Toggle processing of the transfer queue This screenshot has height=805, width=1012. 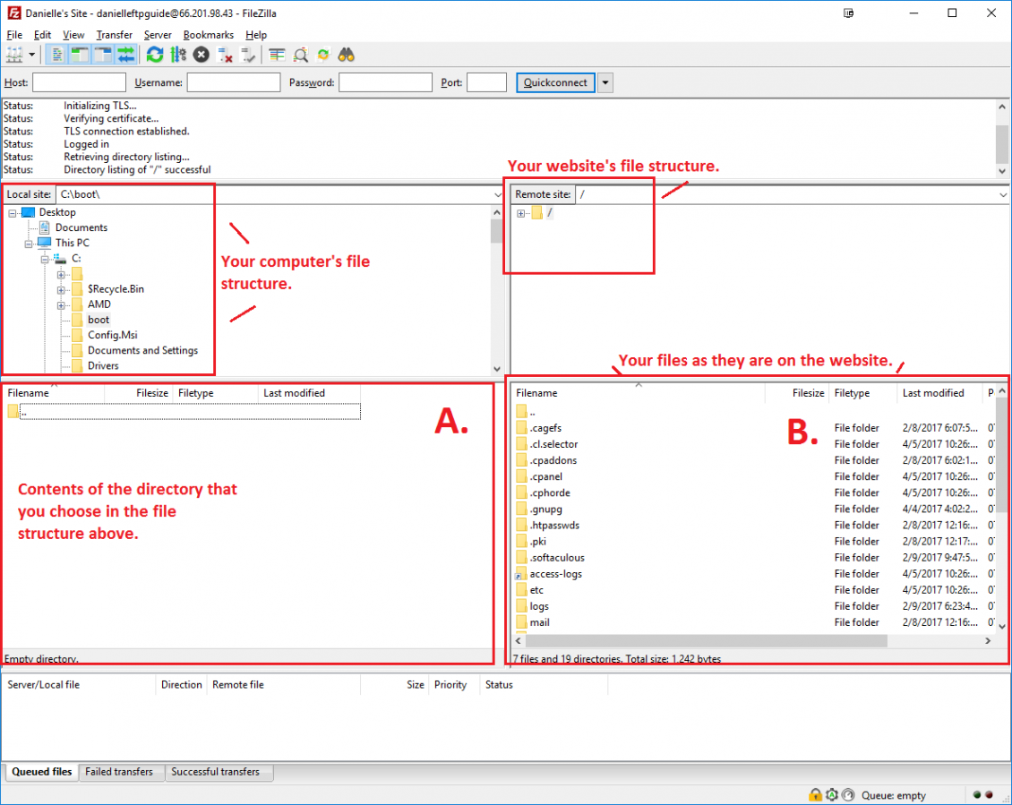tap(177, 55)
